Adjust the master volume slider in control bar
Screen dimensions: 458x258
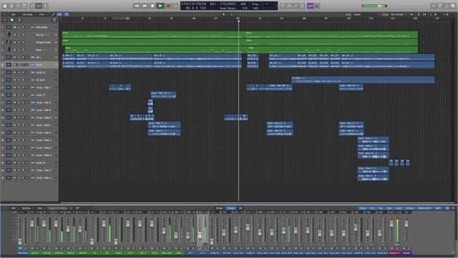tap(374, 6)
